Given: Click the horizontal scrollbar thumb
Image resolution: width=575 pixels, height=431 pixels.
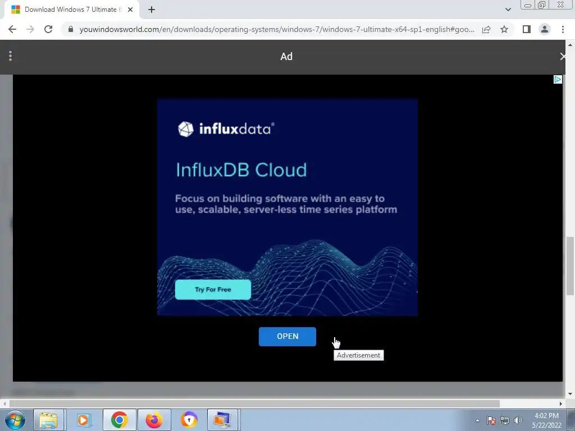Looking at the screenshot, I should 254,404.
